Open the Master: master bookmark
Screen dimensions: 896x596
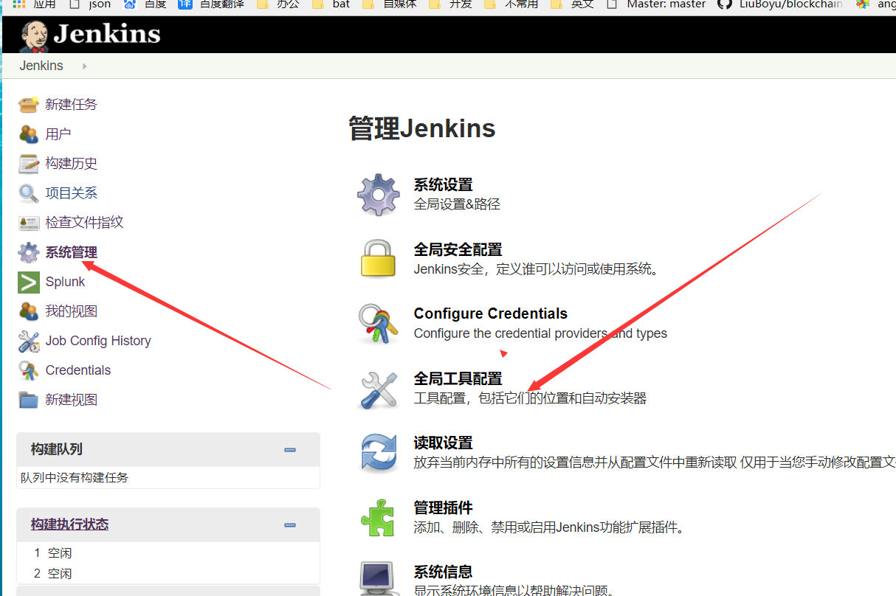click(655, 4)
